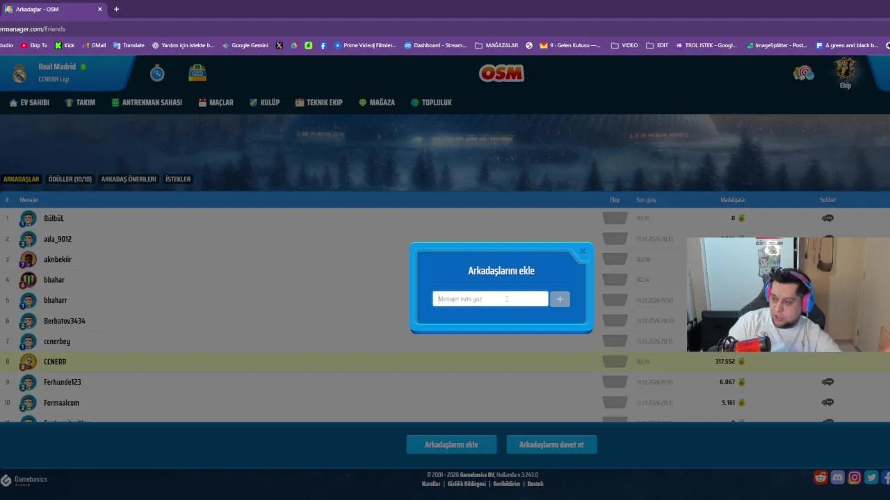890x500 pixels.
Task: Switch to İSTEKLER tab
Action: pos(178,179)
